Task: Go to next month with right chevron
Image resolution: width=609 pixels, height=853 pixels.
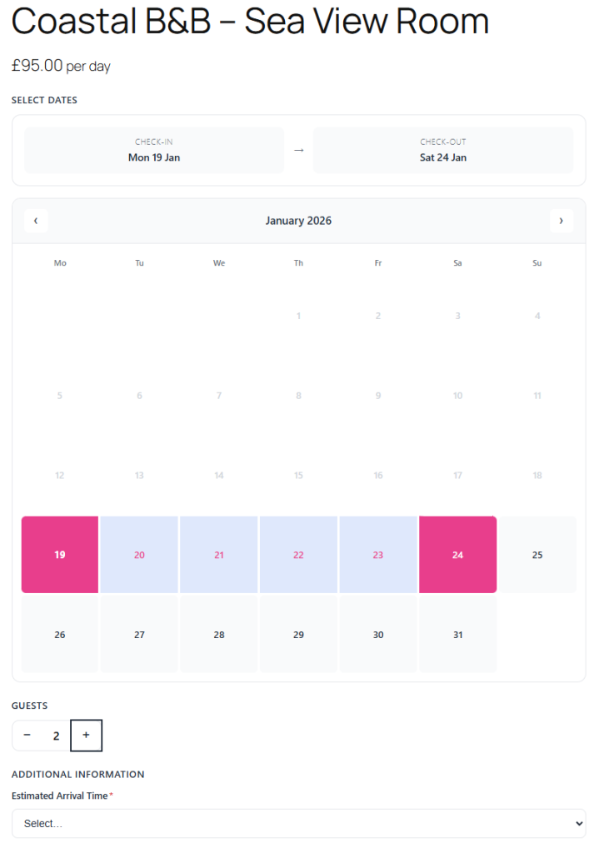Action: coord(561,221)
